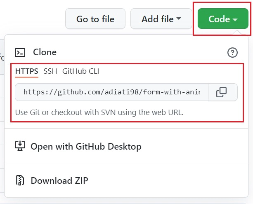Choose Open with GitHub Desktop
The image size is (253, 204).
(86, 146)
